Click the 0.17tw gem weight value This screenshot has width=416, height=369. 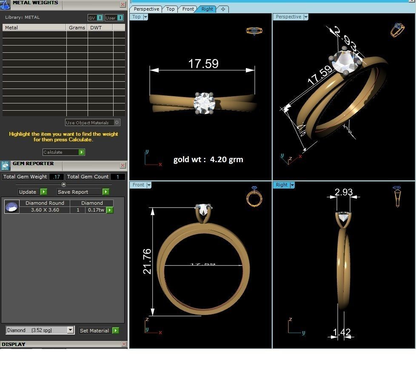tap(96, 210)
